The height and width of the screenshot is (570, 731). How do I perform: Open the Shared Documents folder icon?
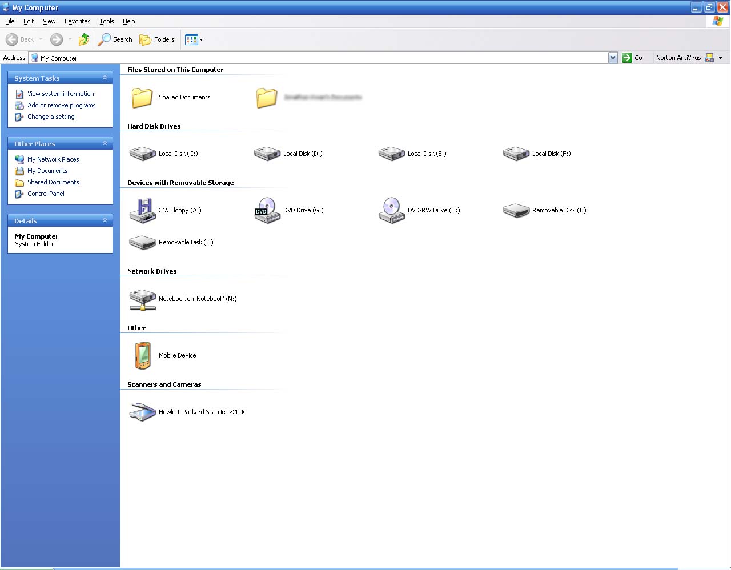coord(143,98)
